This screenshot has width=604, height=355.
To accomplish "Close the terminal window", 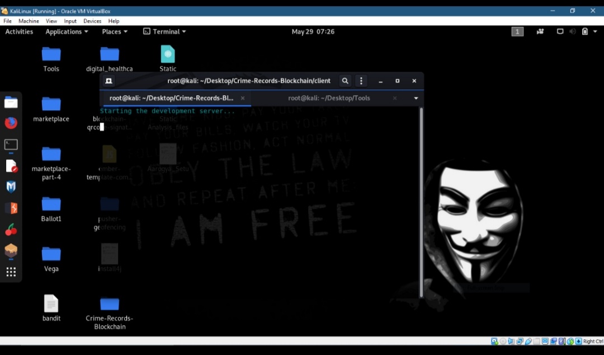I will pos(414,81).
